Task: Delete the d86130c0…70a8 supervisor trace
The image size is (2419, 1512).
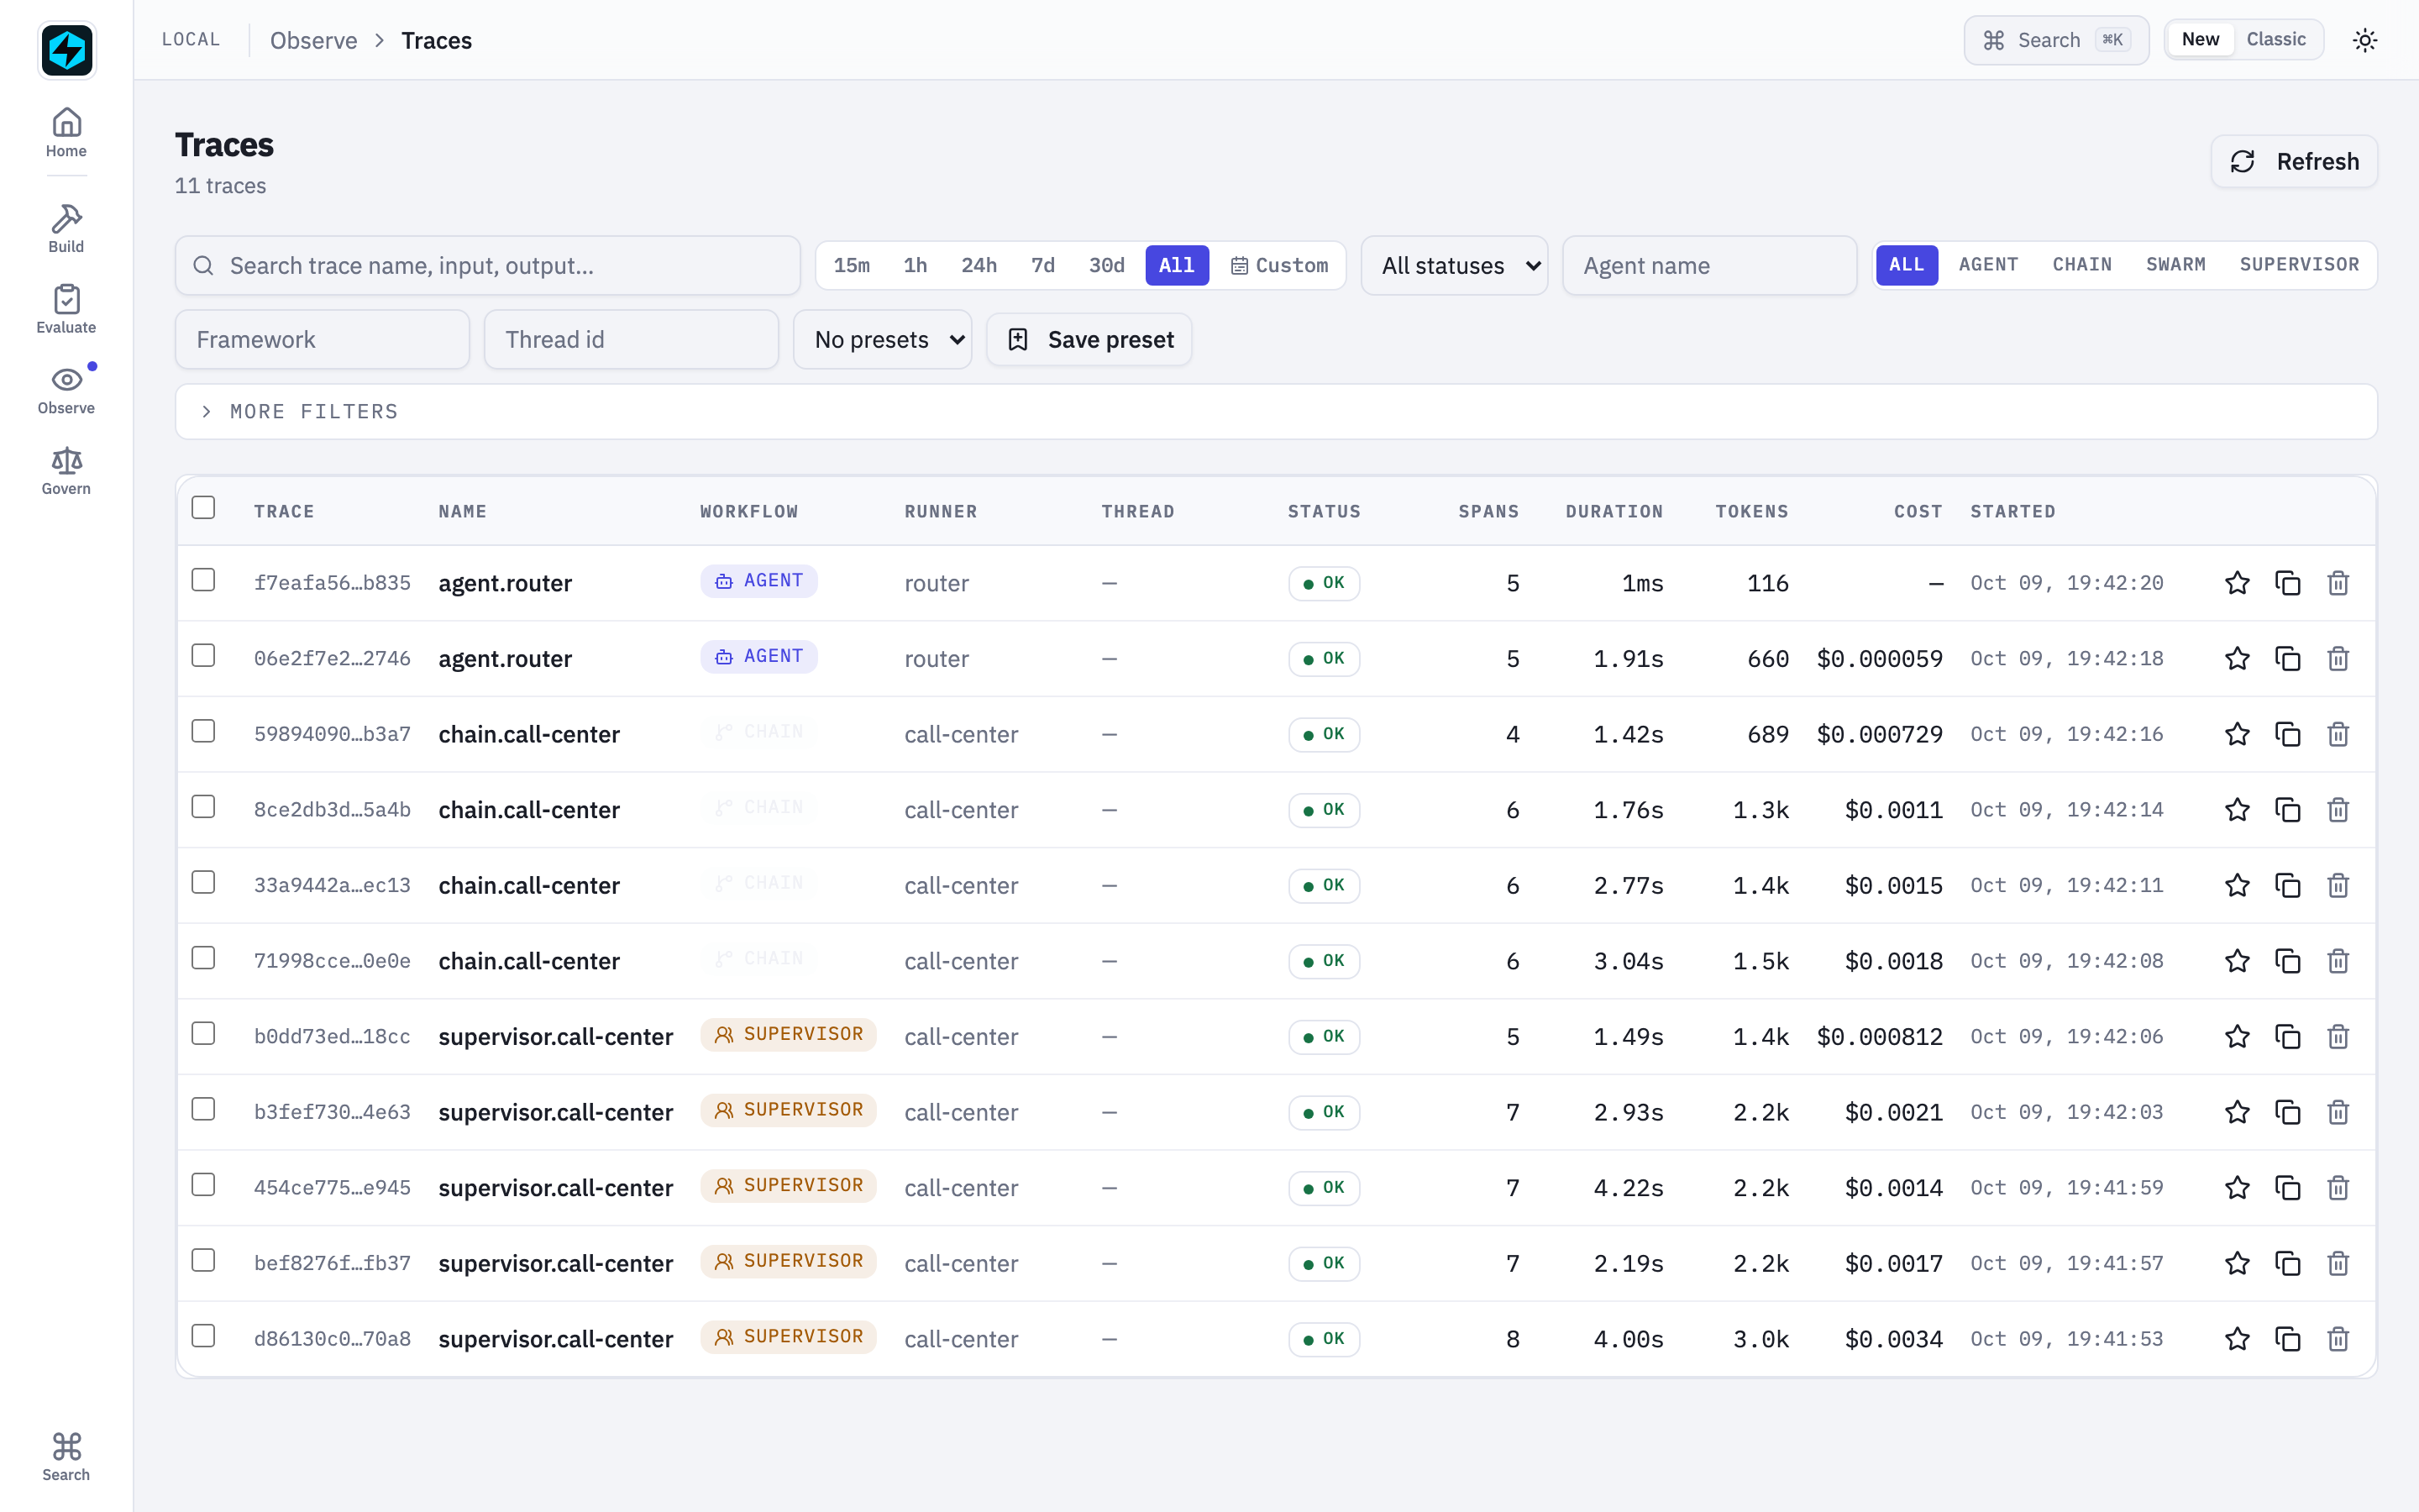Action: coord(2338,1339)
